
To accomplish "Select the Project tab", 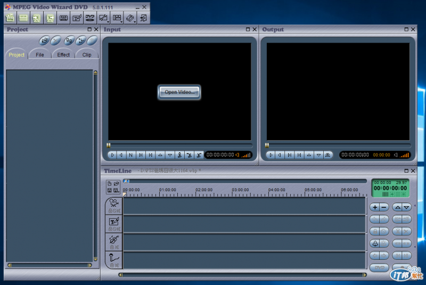I will [17, 55].
